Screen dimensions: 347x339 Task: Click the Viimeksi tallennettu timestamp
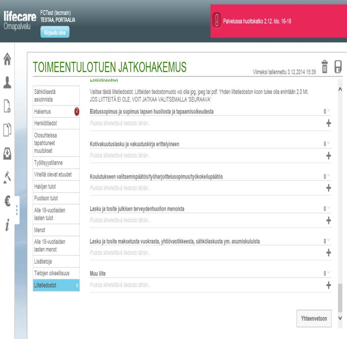tap(284, 72)
